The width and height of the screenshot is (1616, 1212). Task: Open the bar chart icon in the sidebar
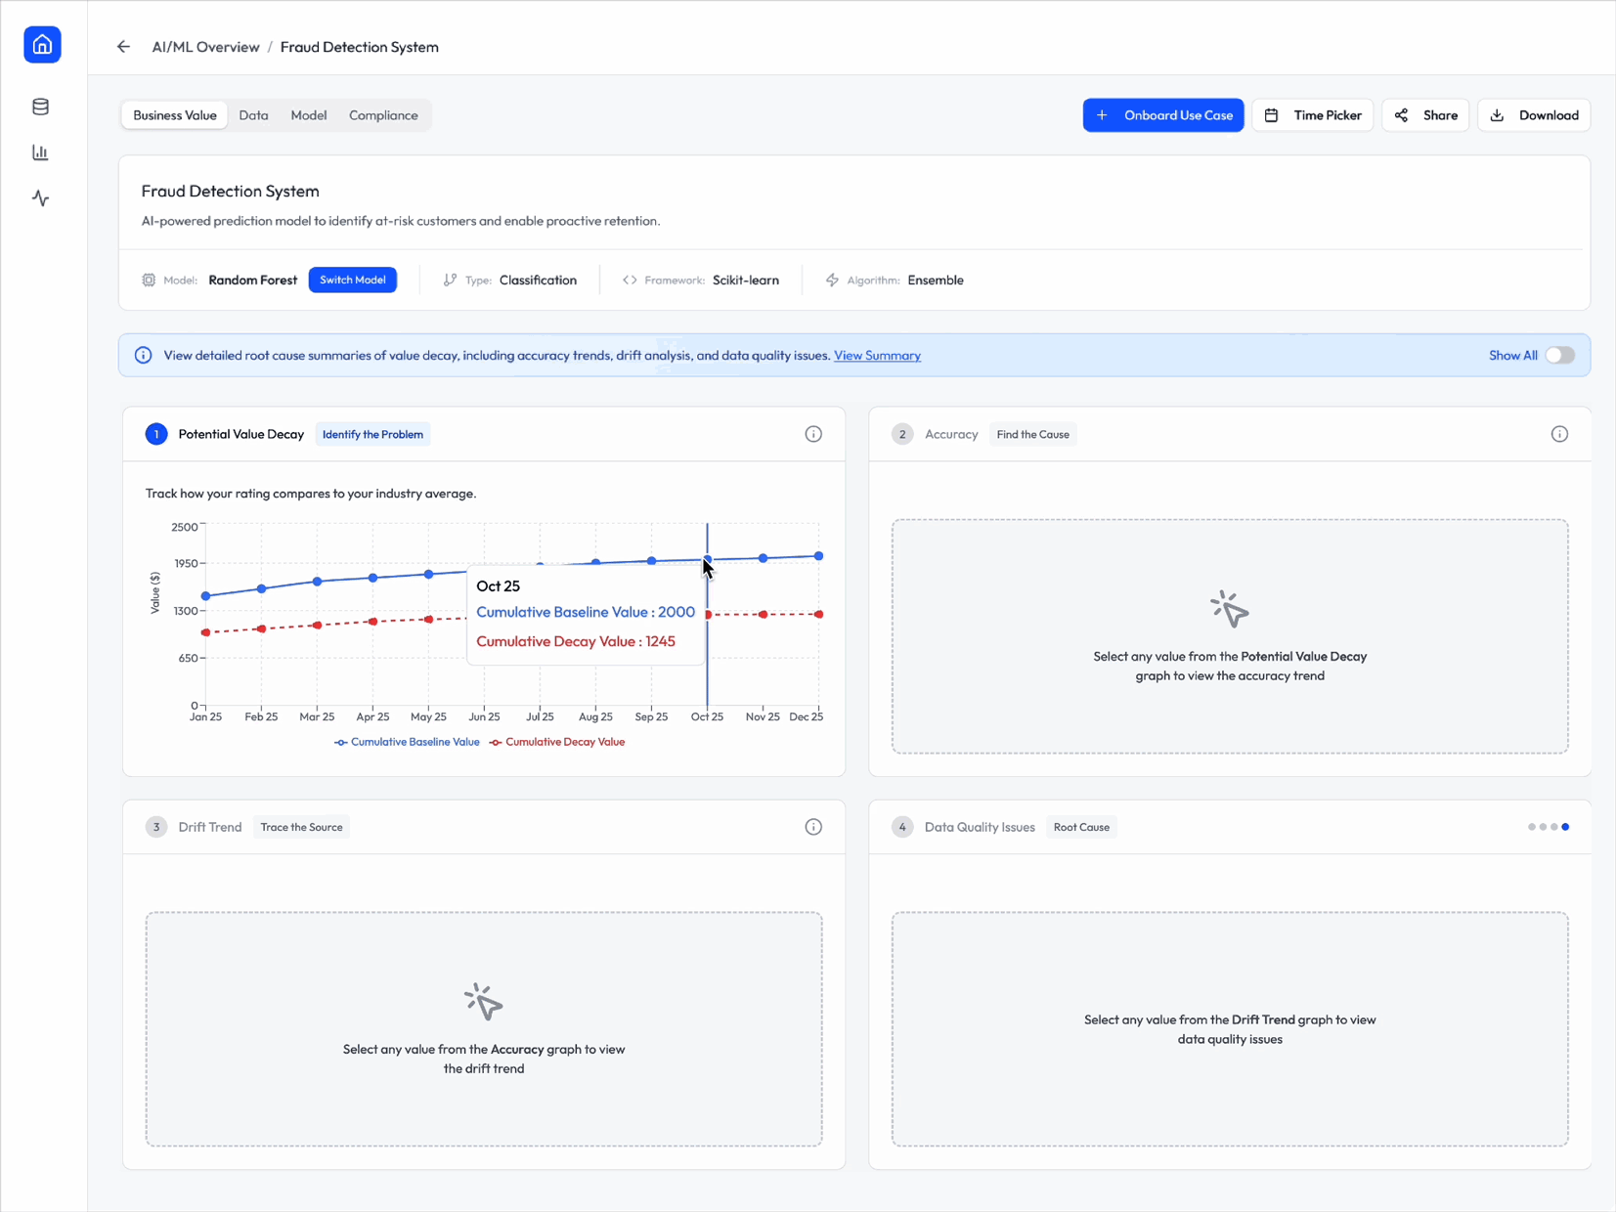point(41,152)
